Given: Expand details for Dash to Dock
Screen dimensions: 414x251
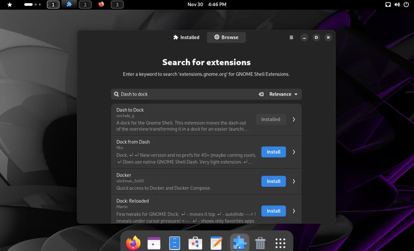Looking at the screenshot, I should (294, 119).
